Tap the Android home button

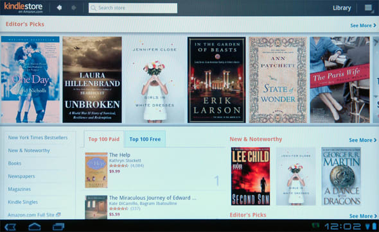pyautogui.click(x=35, y=227)
